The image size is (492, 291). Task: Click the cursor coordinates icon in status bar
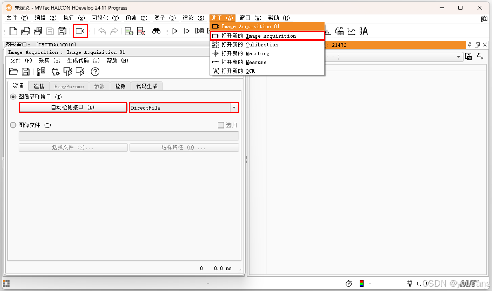[410, 284]
